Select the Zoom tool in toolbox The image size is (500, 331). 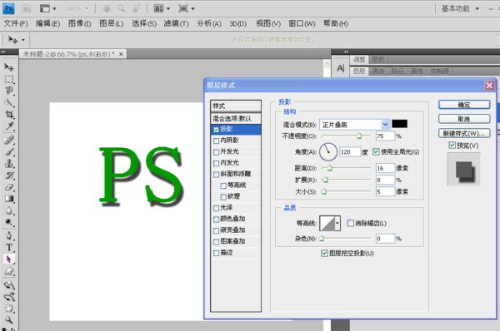point(8,320)
